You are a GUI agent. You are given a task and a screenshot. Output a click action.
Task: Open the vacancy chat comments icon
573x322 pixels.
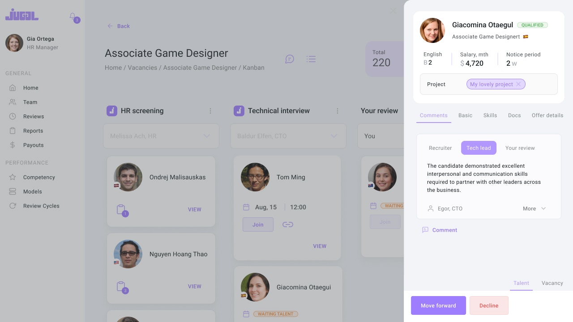click(x=290, y=59)
